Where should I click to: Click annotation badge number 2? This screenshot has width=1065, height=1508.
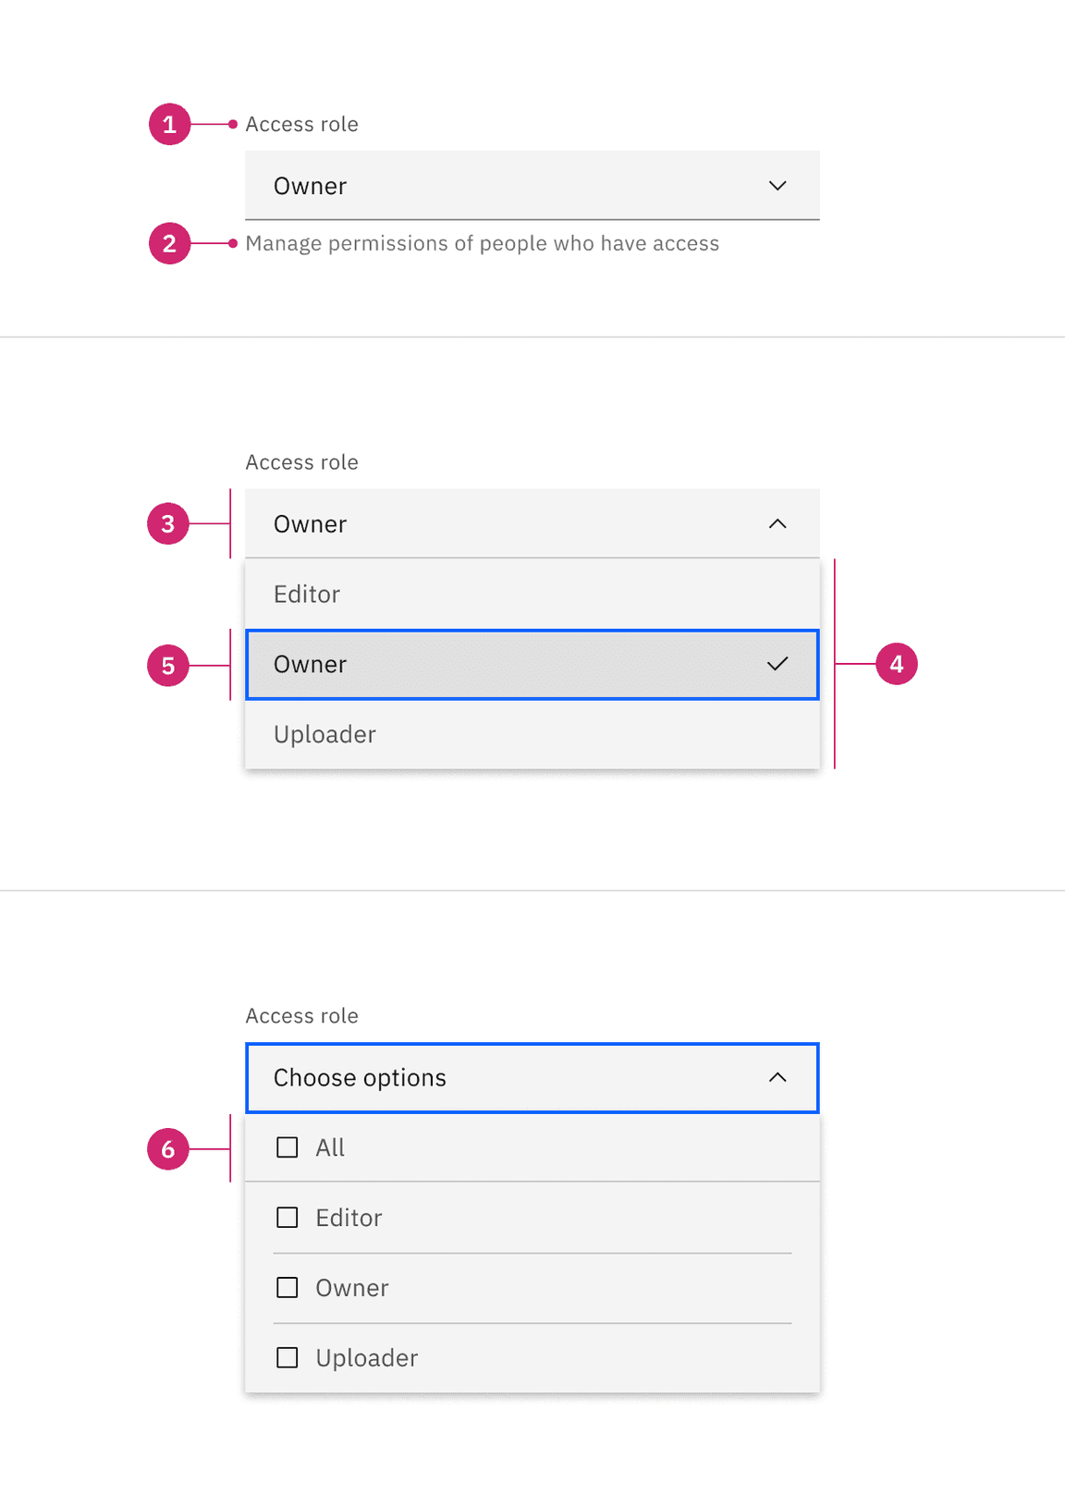169,243
